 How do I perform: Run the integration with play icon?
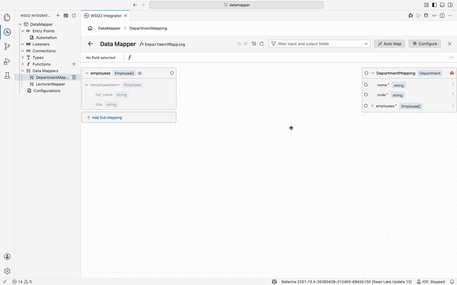point(419,16)
